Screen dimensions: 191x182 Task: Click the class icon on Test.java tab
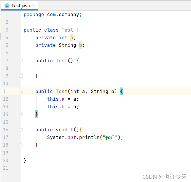point(7,6)
